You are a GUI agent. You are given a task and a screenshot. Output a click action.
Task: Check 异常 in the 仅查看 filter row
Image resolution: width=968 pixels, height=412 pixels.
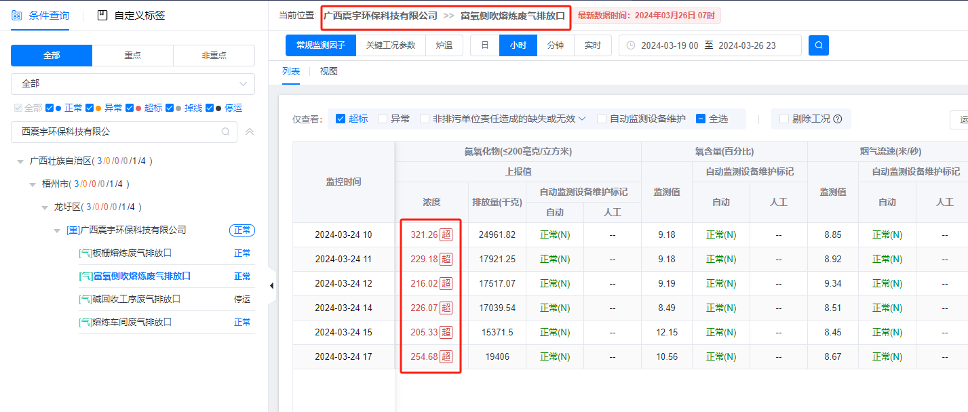[383, 119]
